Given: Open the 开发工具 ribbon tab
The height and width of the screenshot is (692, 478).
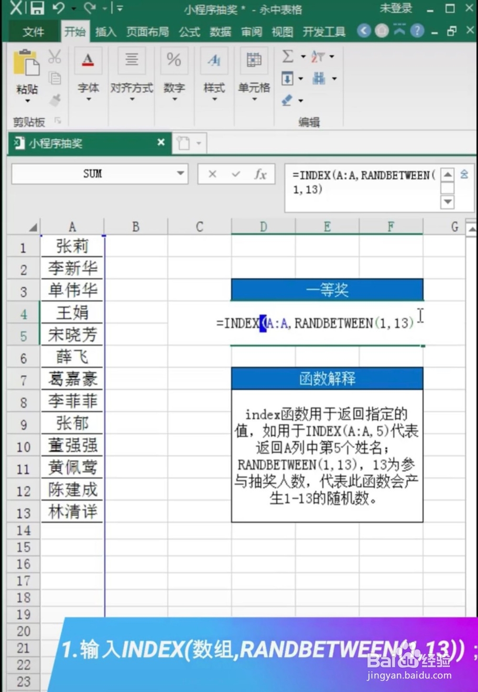Looking at the screenshot, I should pos(324,32).
